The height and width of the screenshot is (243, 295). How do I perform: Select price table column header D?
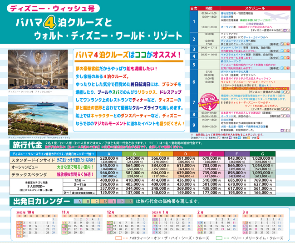(186, 154)
